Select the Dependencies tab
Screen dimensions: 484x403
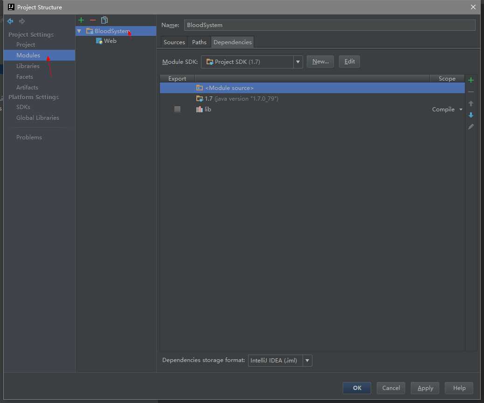(232, 42)
